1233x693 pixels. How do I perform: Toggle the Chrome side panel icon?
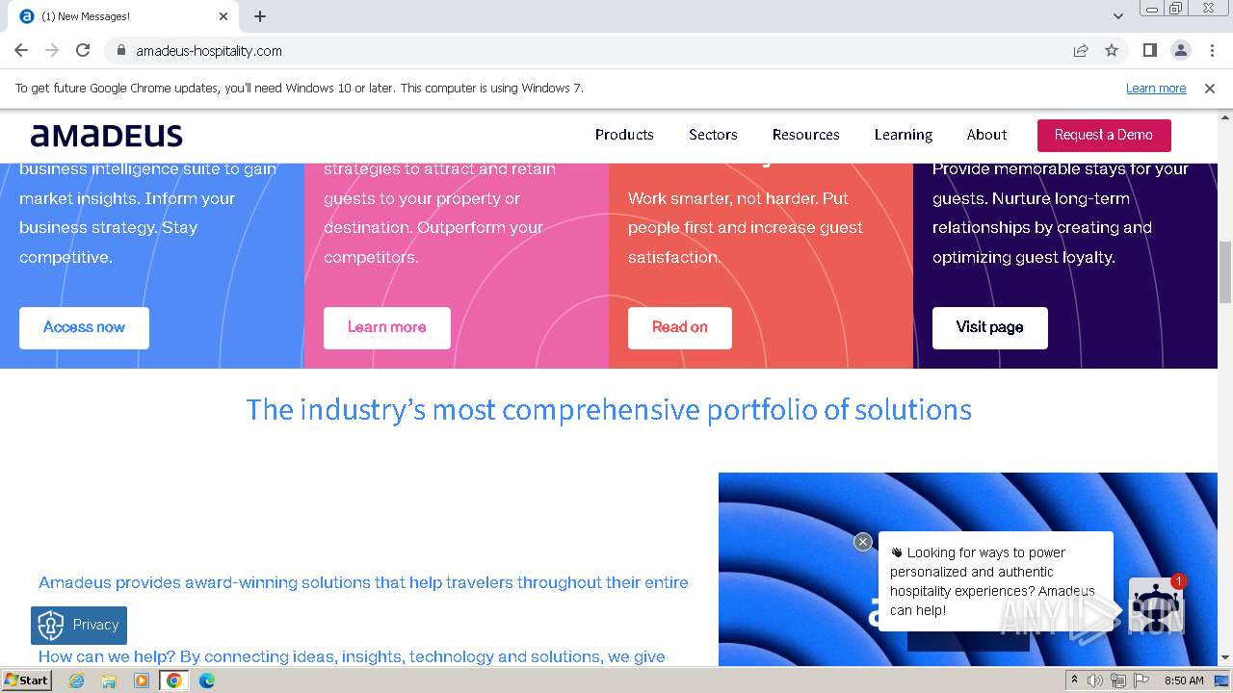click(1149, 50)
